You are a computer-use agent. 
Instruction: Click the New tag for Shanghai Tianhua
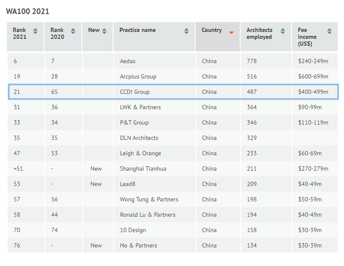(x=96, y=169)
